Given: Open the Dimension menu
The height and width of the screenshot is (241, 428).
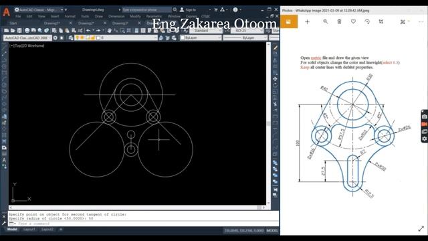Looking at the screenshot, I should coord(116,16).
